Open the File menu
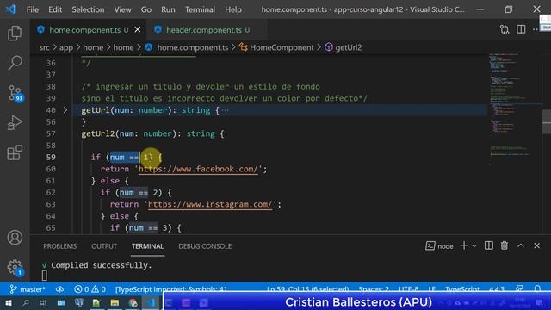Viewport: 551px width, 310px height. tap(33, 9)
